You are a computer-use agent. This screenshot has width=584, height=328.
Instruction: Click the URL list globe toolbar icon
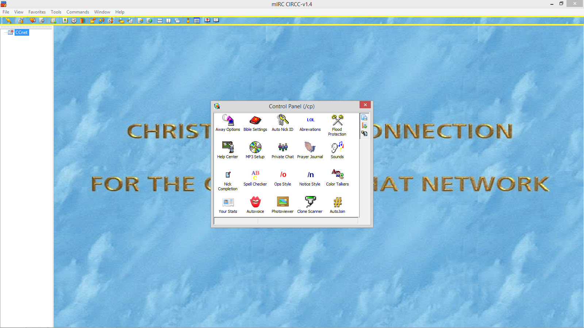click(x=149, y=20)
